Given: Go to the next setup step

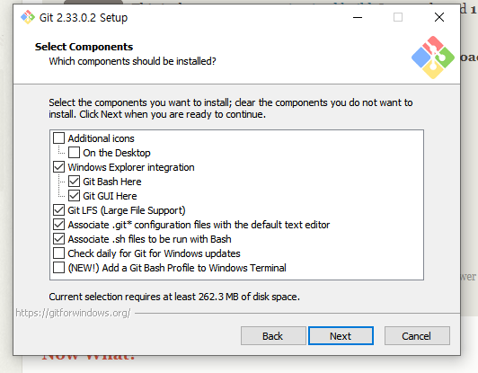Looking at the screenshot, I should point(341,336).
